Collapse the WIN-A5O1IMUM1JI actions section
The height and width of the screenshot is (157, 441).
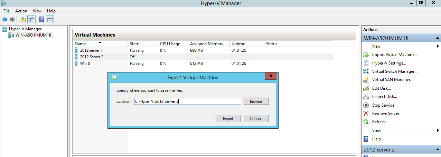pos(438,38)
